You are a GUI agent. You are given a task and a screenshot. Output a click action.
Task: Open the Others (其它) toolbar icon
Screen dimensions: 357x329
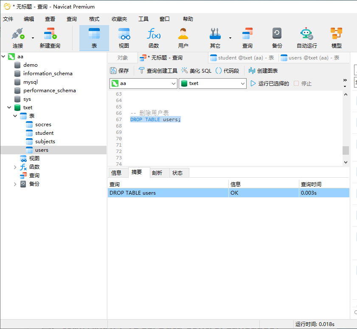coord(215,38)
